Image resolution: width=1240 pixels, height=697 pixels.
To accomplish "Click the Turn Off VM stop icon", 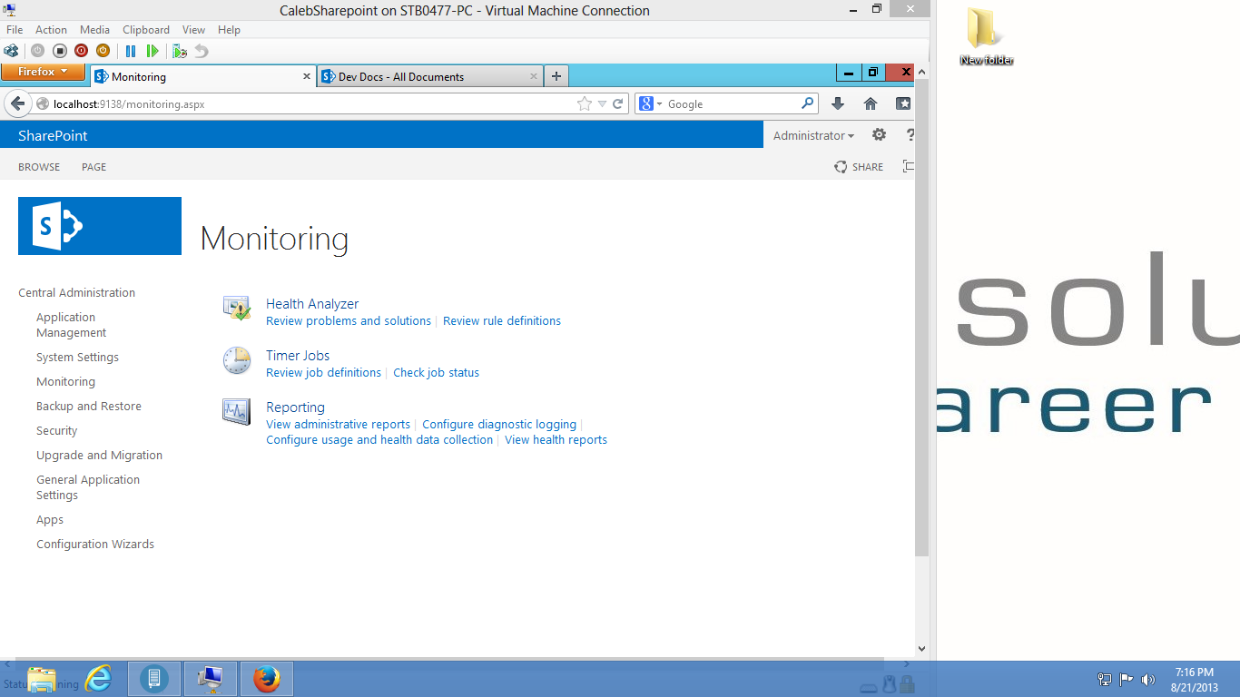I will tap(59, 51).
